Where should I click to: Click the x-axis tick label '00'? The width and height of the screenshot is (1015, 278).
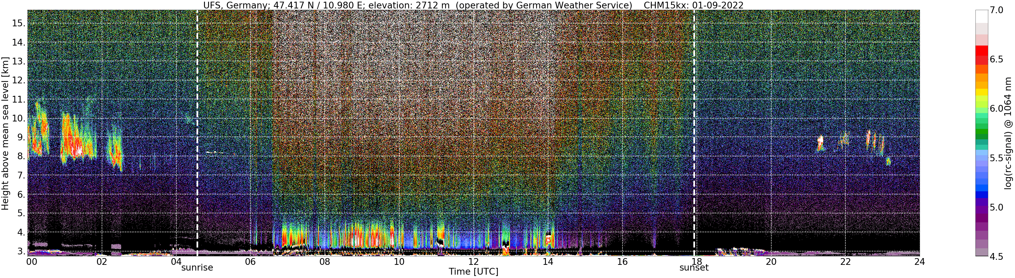tap(31, 261)
